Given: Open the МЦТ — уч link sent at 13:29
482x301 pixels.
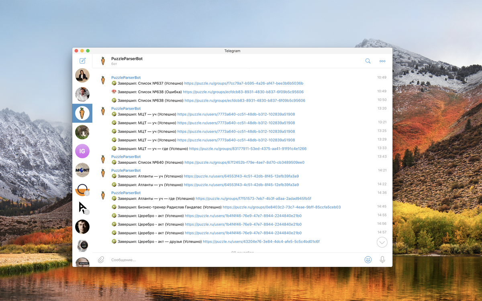Looking at the screenshot, I should click(x=236, y=140).
